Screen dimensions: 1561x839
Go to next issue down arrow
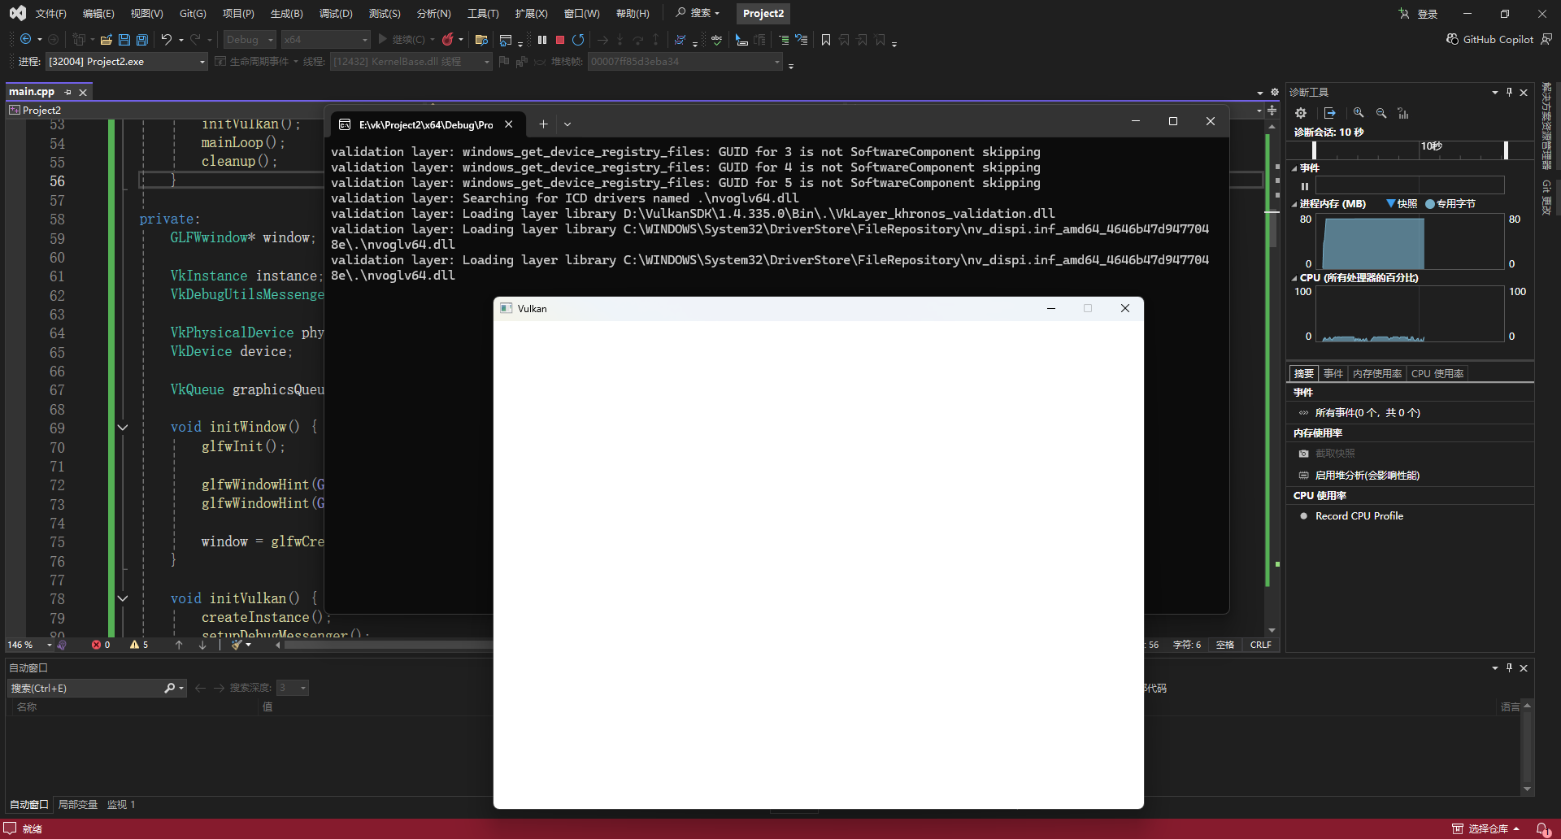(x=202, y=645)
